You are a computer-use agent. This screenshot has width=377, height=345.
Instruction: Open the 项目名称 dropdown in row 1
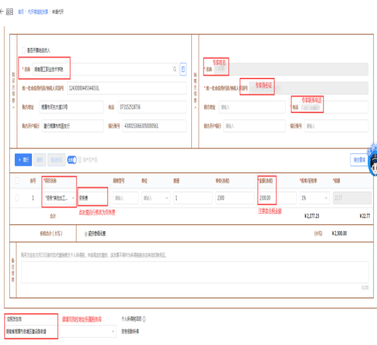point(59,198)
